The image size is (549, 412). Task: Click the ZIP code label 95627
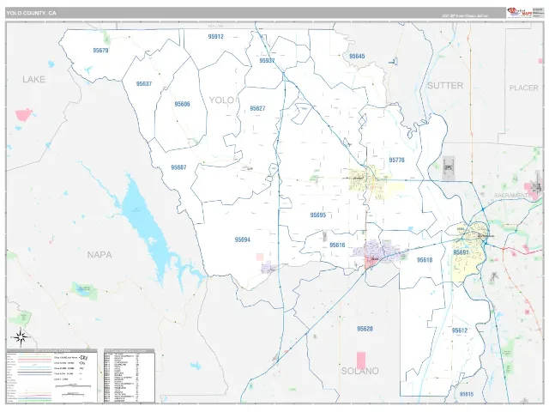click(257, 109)
